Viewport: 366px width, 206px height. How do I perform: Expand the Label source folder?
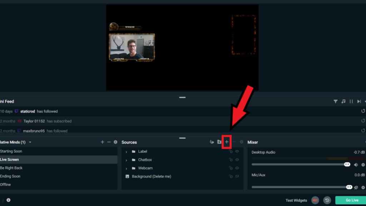[x=126, y=151]
